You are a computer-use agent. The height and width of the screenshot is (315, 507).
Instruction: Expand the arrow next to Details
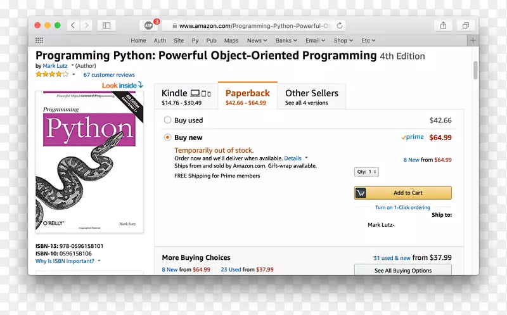click(306, 158)
